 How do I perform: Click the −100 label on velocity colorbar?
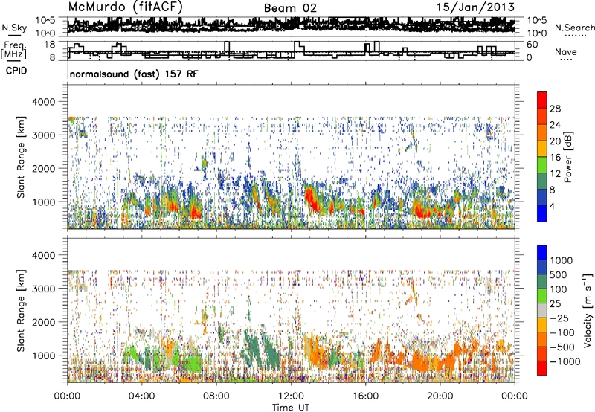tap(562, 332)
